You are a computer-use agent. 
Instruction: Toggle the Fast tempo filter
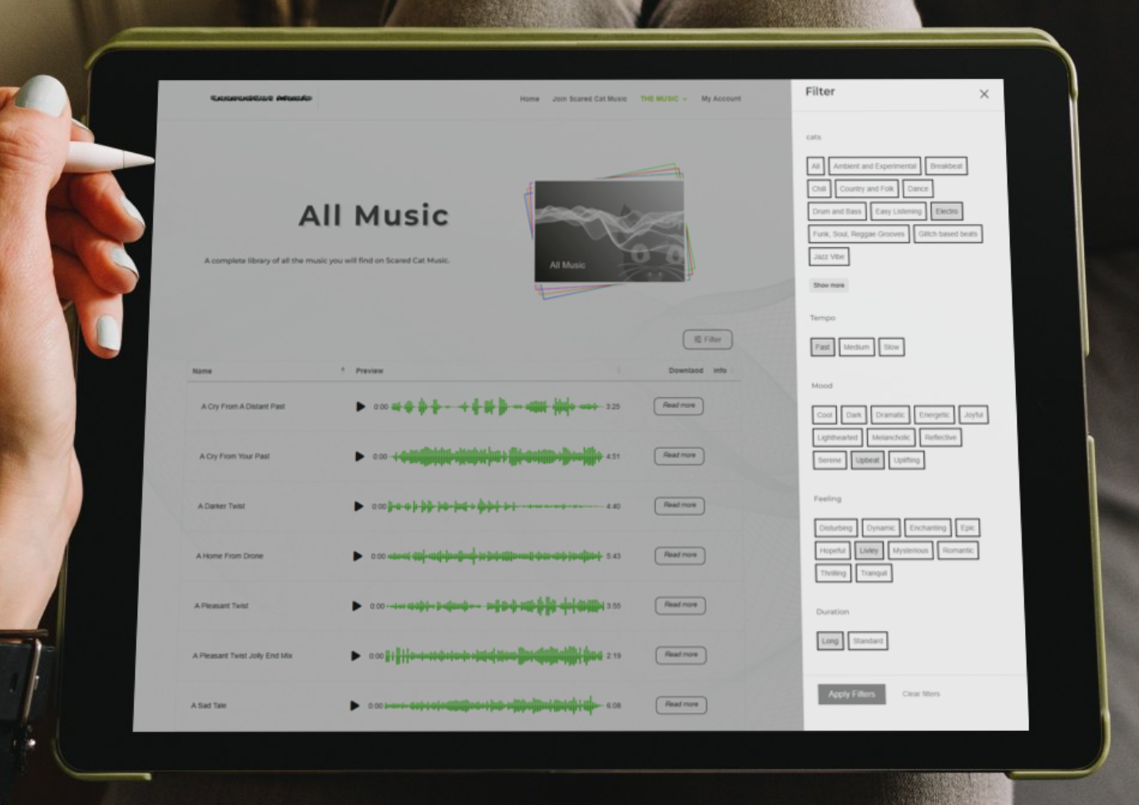click(822, 347)
